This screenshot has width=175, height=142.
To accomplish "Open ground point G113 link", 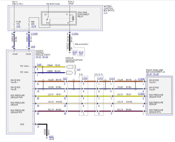I will (x=81, y=52).
